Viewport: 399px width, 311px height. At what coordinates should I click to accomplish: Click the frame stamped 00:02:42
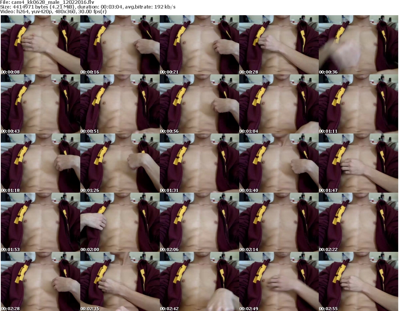[199, 281]
